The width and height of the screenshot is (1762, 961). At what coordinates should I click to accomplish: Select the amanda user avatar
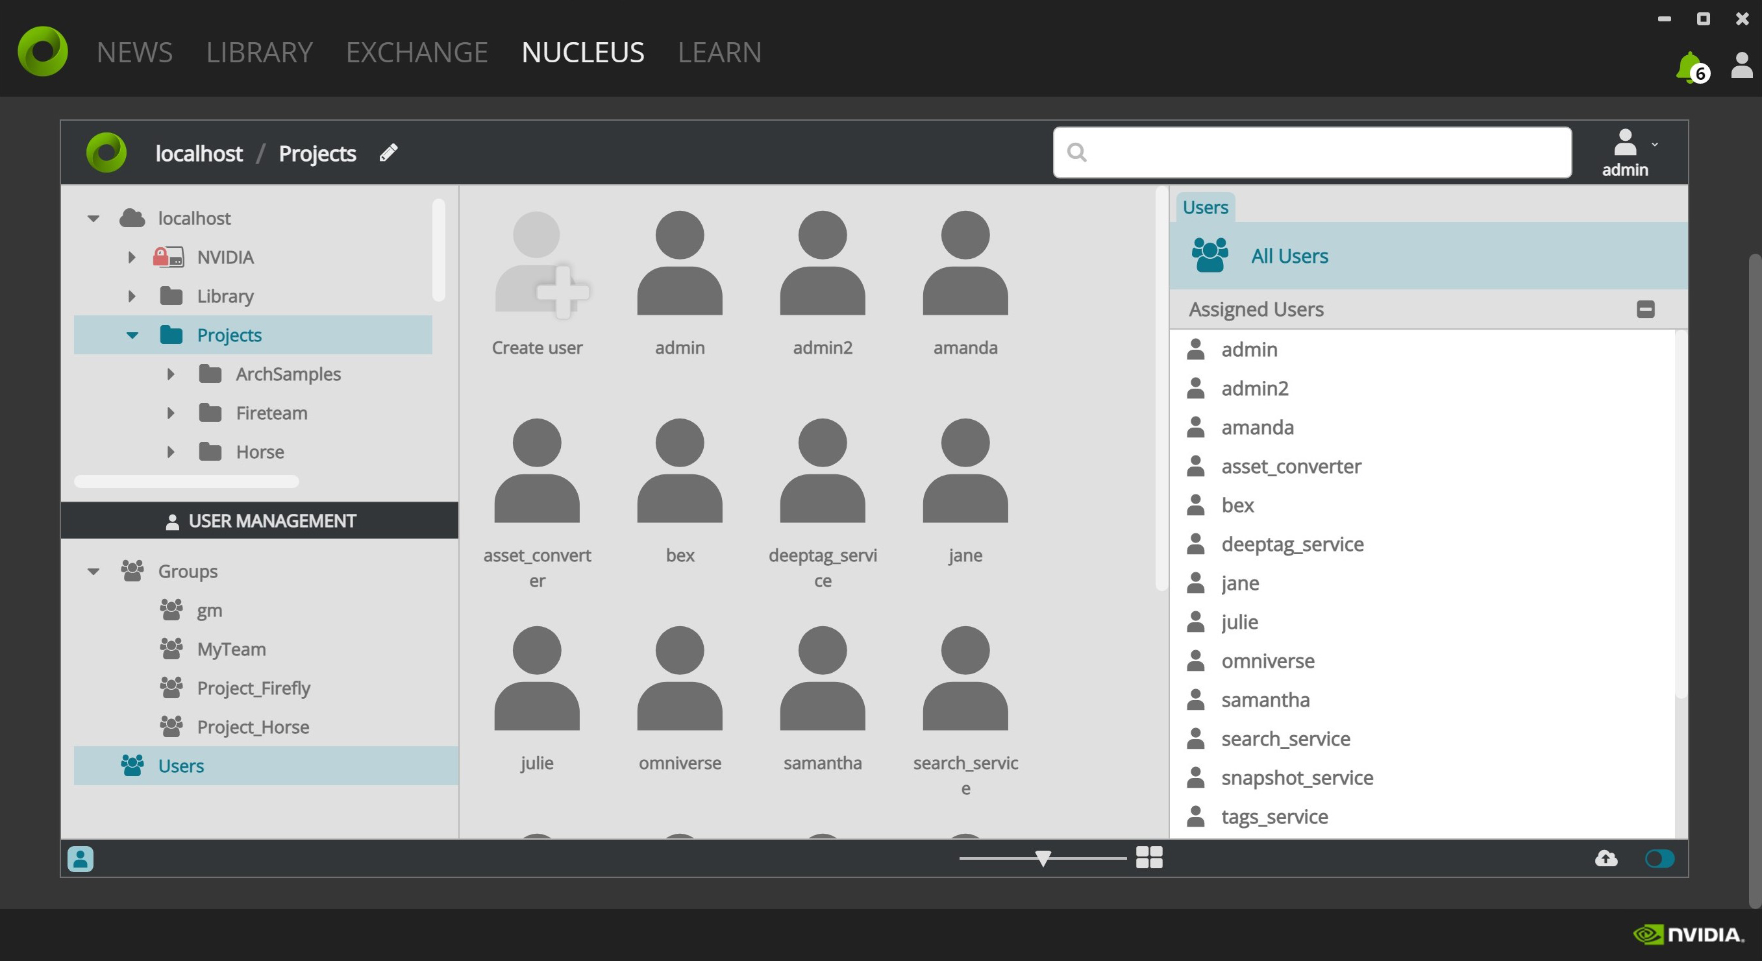(x=965, y=263)
